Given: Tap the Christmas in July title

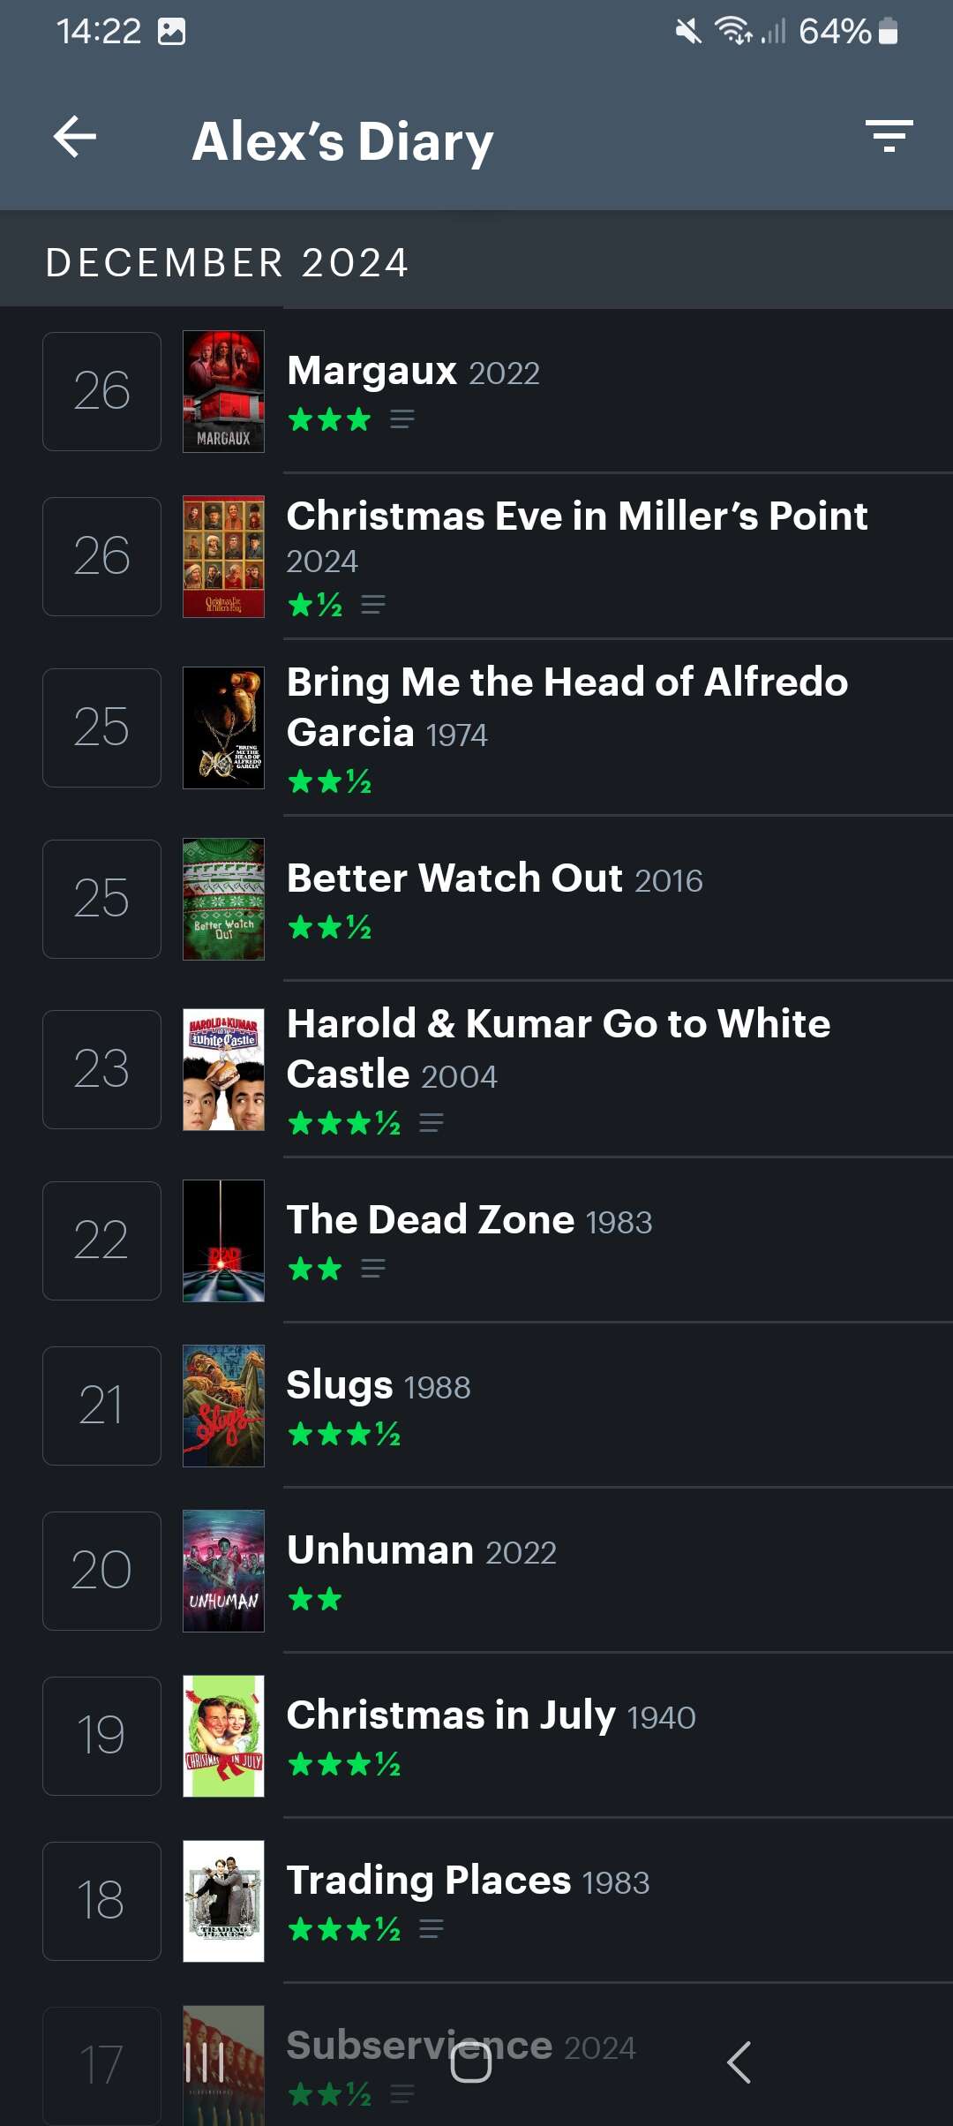Looking at the screenshot, I should tap(451, 1715).
